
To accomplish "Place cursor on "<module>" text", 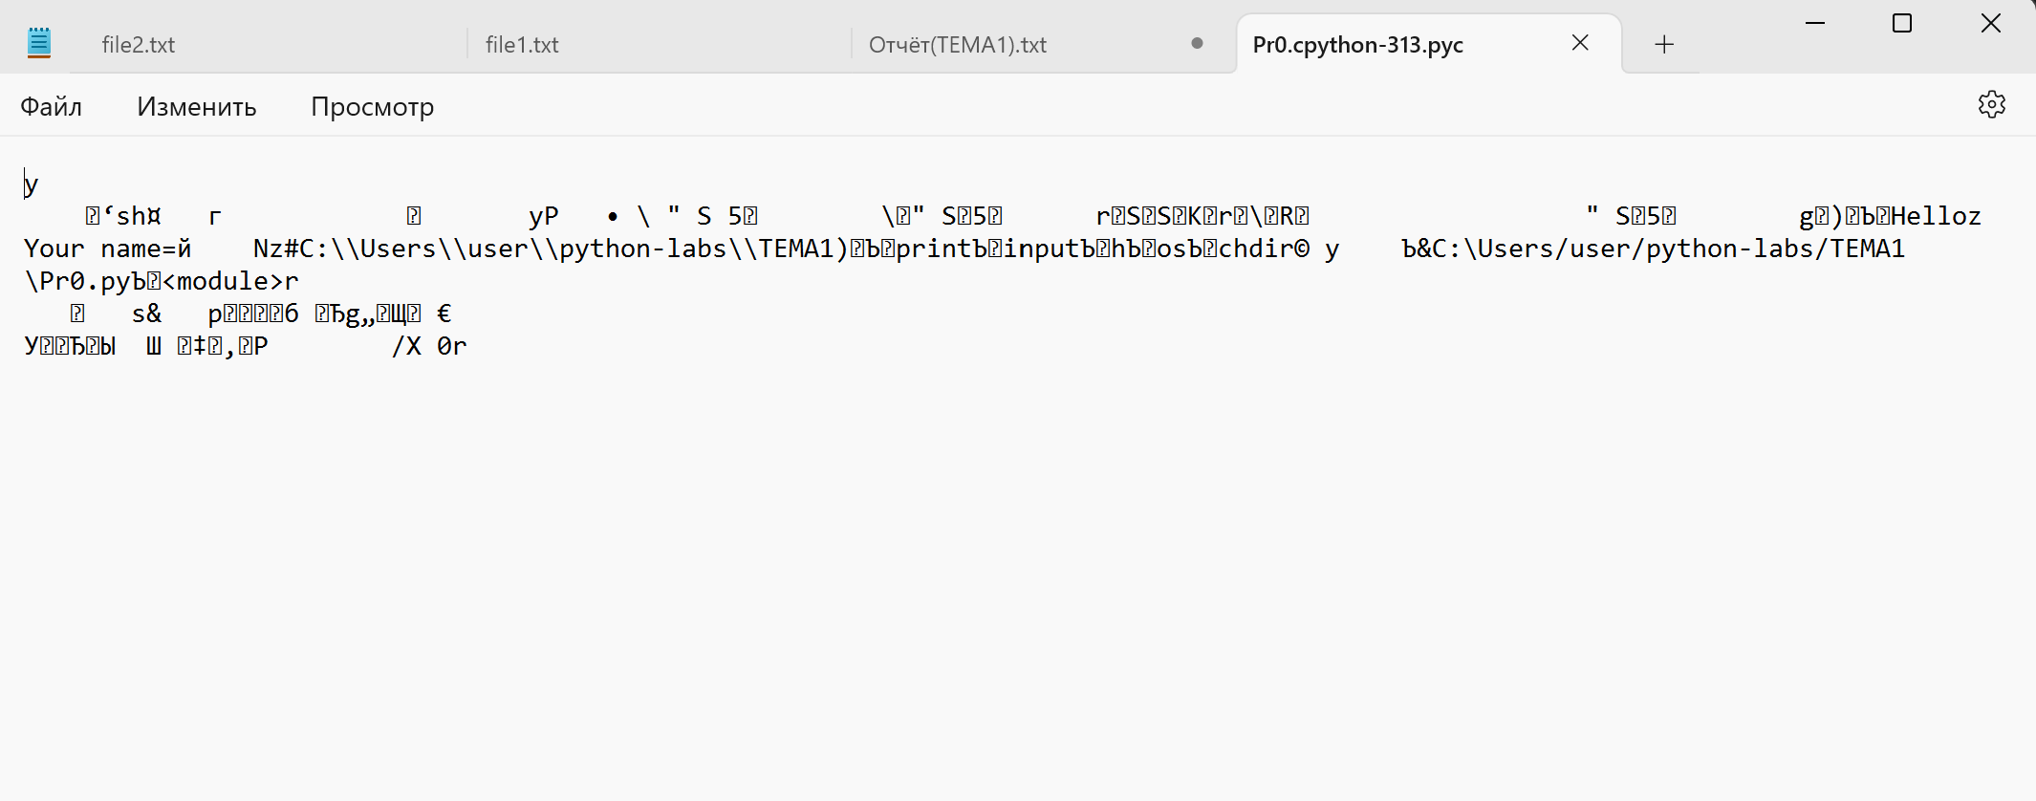I will coord(224,282).
